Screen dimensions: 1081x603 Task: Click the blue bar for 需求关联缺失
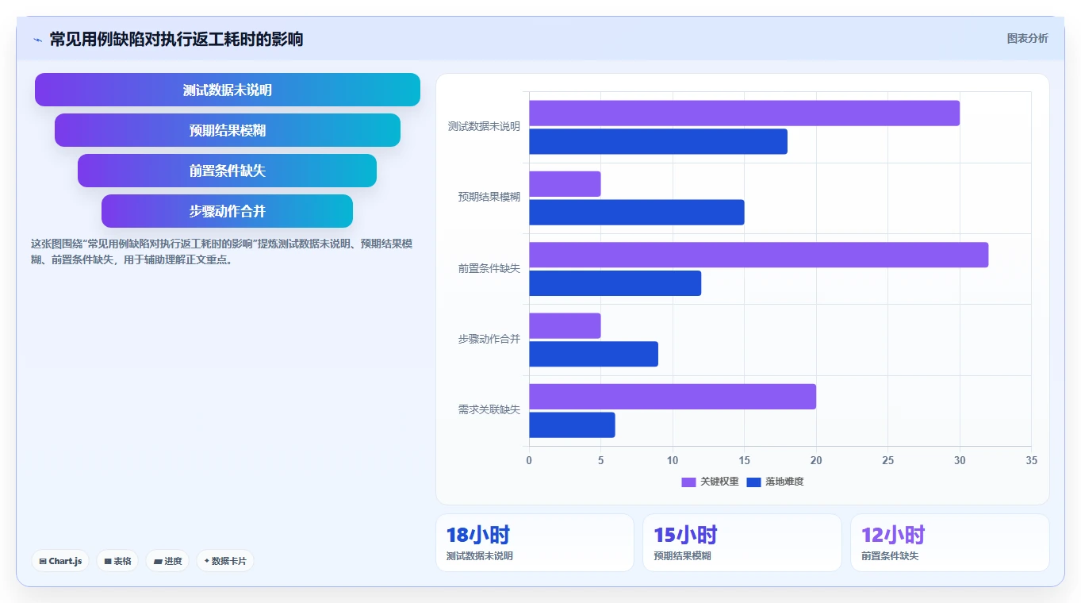572,424
